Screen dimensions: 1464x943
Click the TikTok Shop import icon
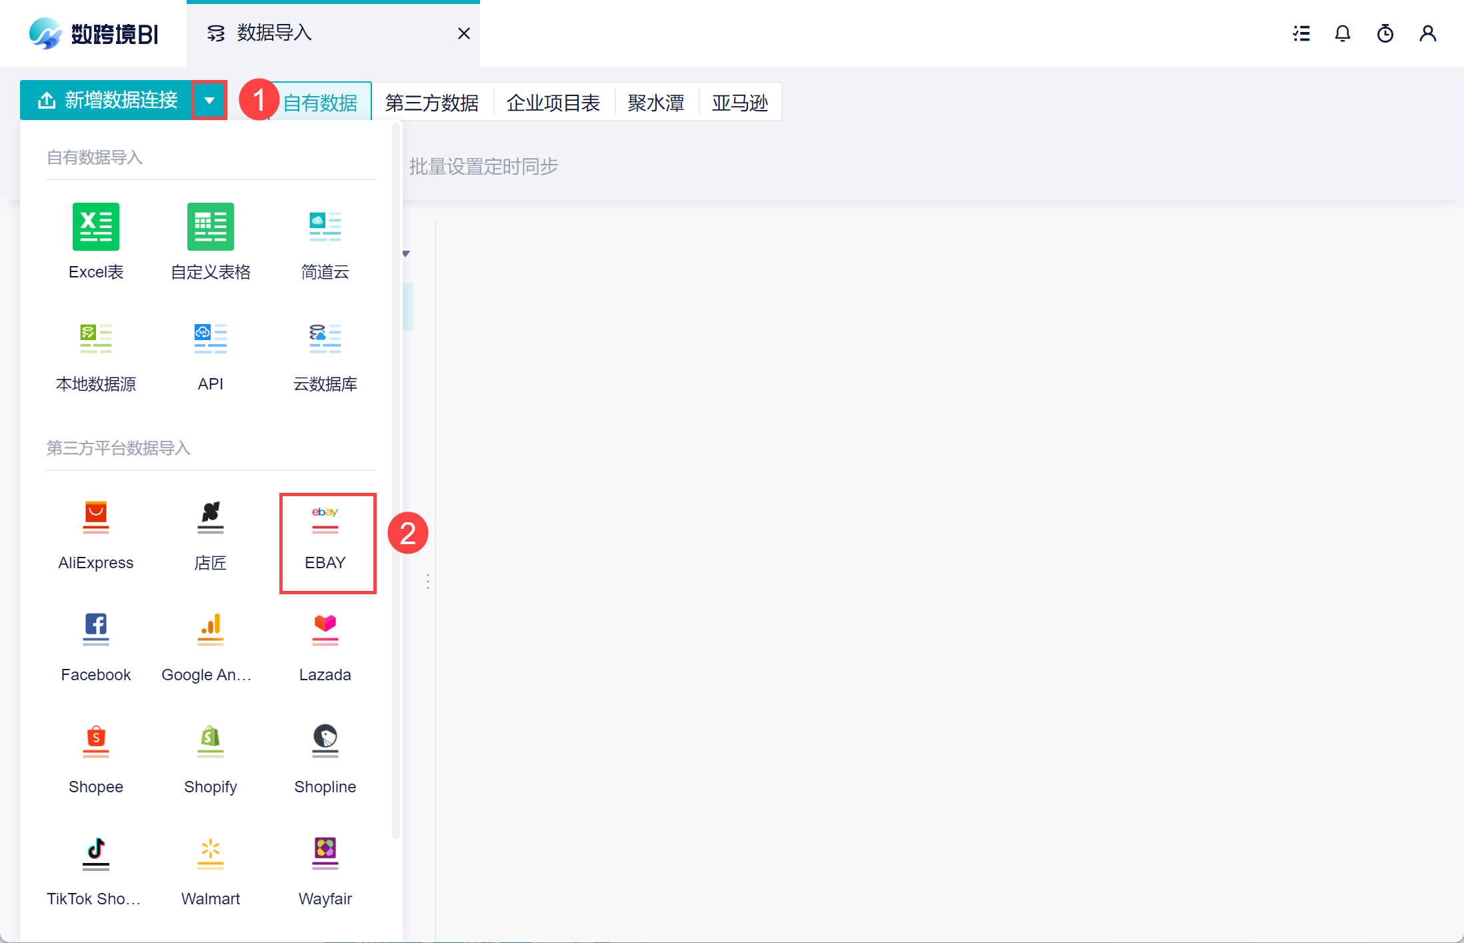95,854
